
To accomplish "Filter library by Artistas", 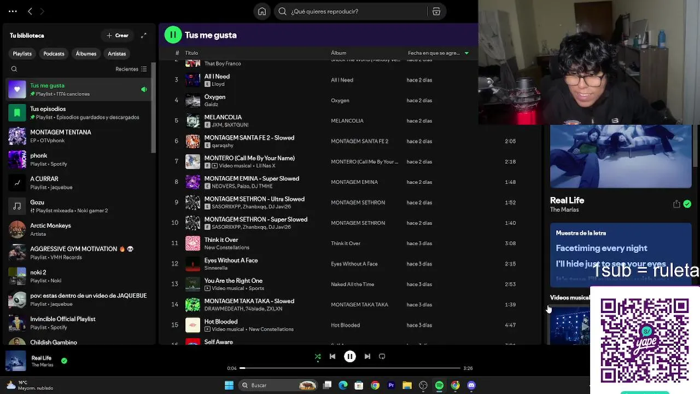I will click(x=116, y=54).
